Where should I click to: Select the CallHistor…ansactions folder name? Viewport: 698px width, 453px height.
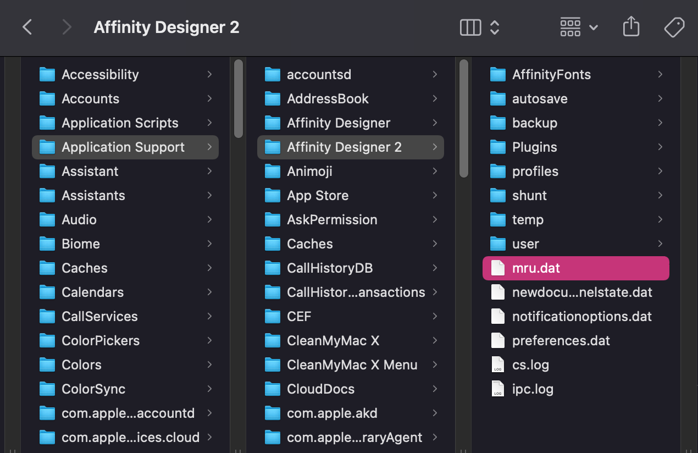[x=356, y=292]
